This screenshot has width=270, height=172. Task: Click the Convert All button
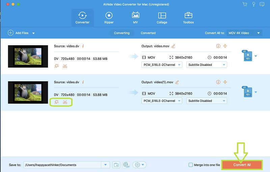click(242, 165)
